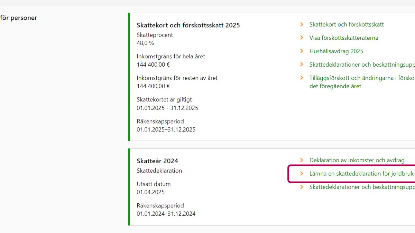Image resolution: width=415 pixels, height=233 pixels.
Task: Click the 48,0 % Skatteprocent value
Action: tap(145, 43)
